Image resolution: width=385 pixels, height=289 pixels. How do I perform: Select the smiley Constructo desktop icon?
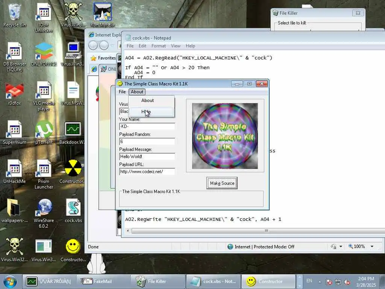[x=73, y=250]
